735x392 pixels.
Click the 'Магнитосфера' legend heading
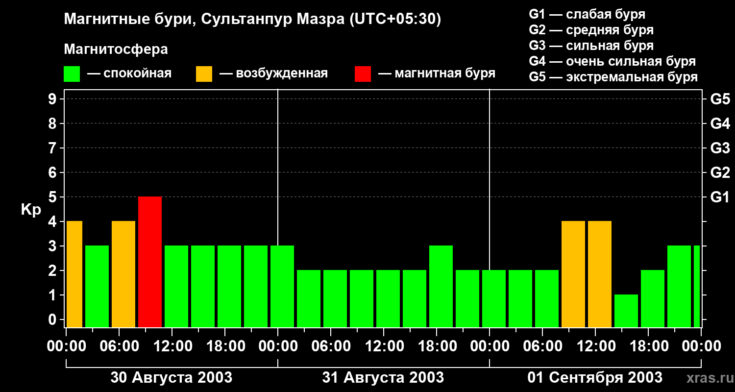[116, 49]
